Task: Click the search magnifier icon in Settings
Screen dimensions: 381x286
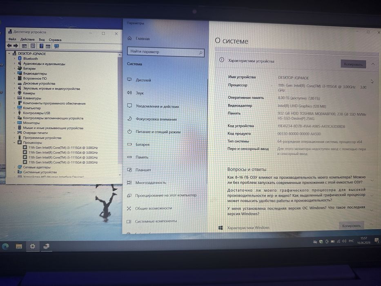Action: pyautogui.click(x=201, y=53)
